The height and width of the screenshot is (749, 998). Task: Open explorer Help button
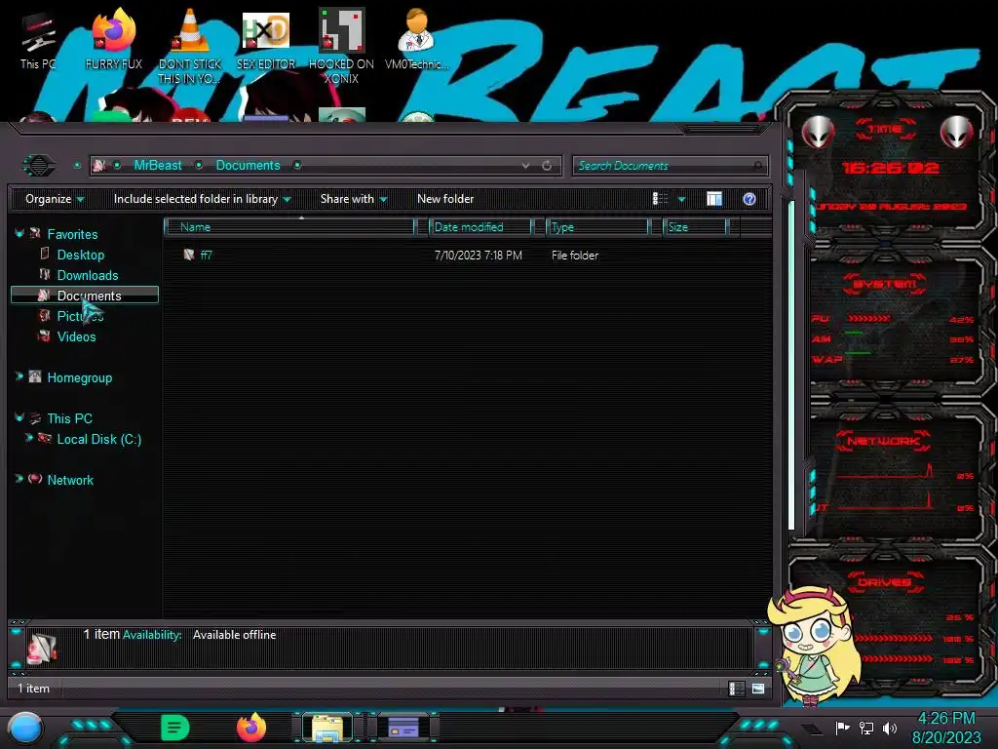pyautogui.click(x=749, y=199)
